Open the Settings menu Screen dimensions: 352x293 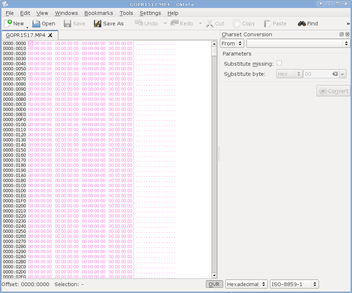(x=150, y=13)
